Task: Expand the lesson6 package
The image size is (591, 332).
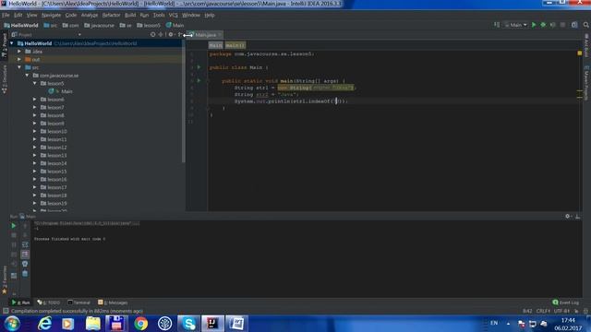Action: [35, 100]
